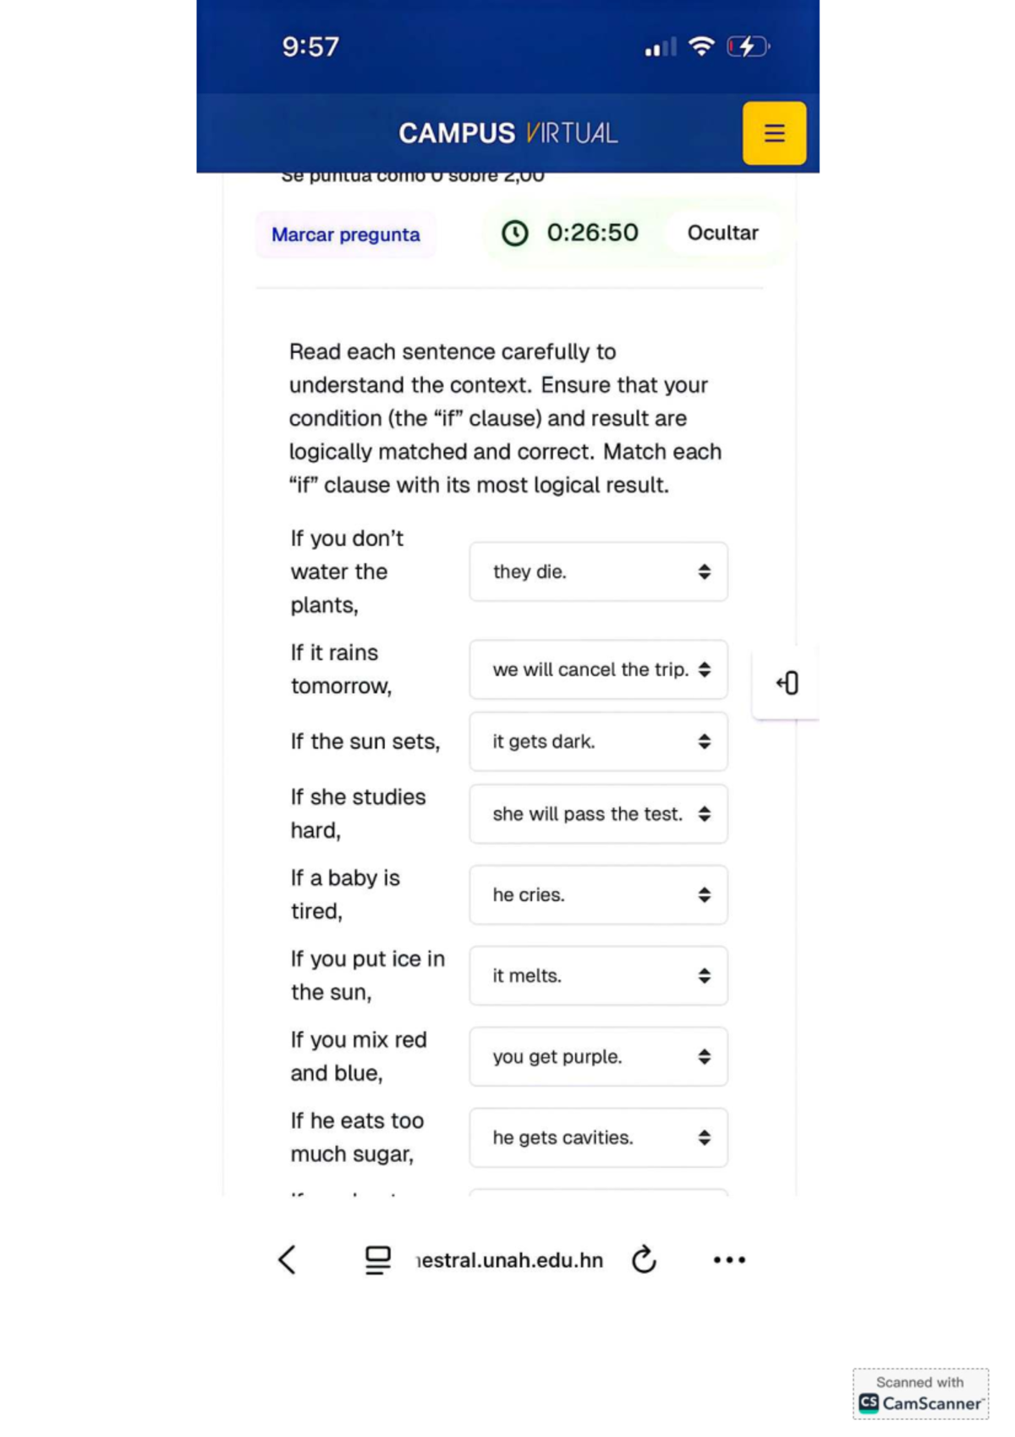Tap the CamScanner watermark logo
This screenshot has width=1015, height=1437.
920,1394
